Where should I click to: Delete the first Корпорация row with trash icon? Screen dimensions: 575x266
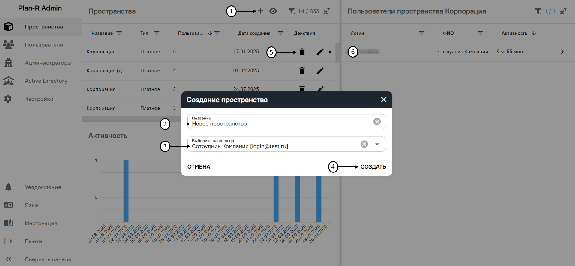point(302,52)
